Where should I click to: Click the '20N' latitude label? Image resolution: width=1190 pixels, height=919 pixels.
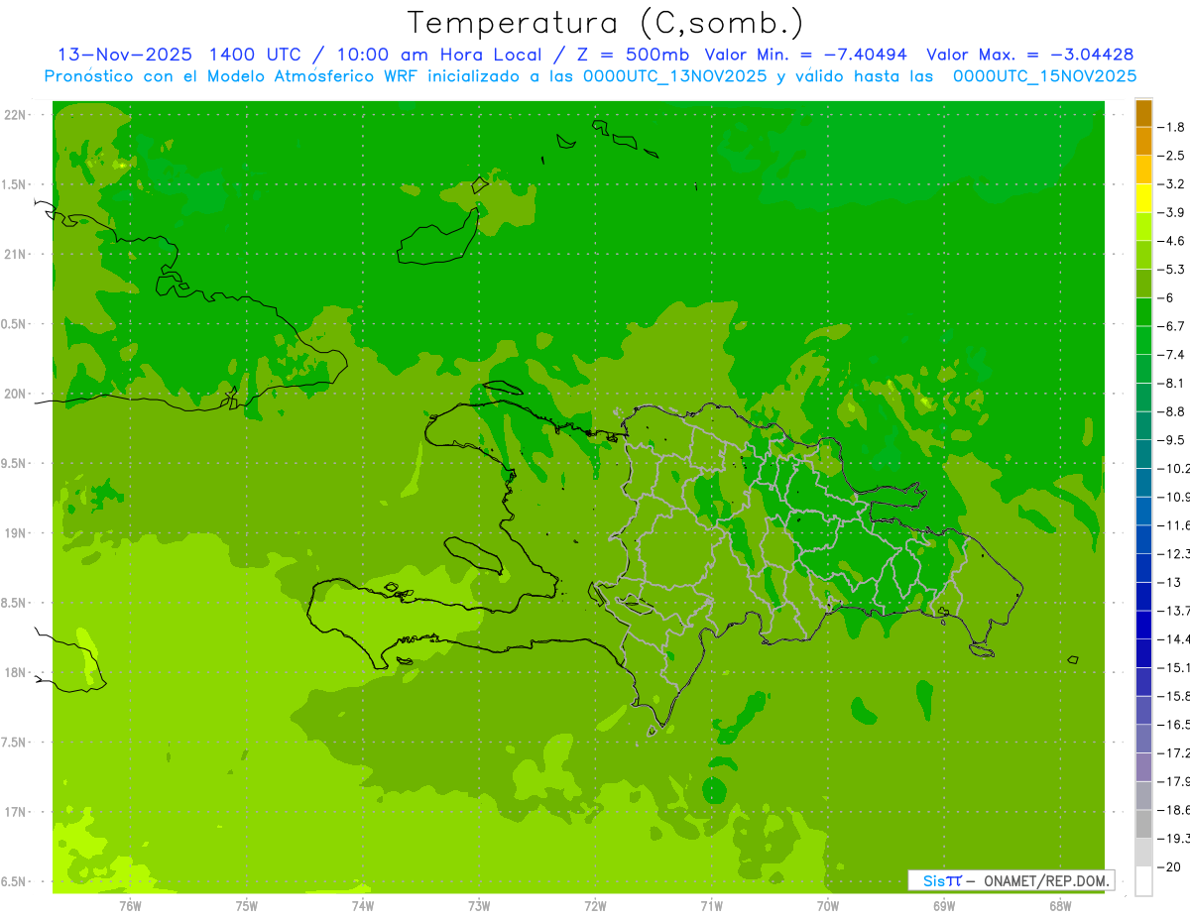15,394
